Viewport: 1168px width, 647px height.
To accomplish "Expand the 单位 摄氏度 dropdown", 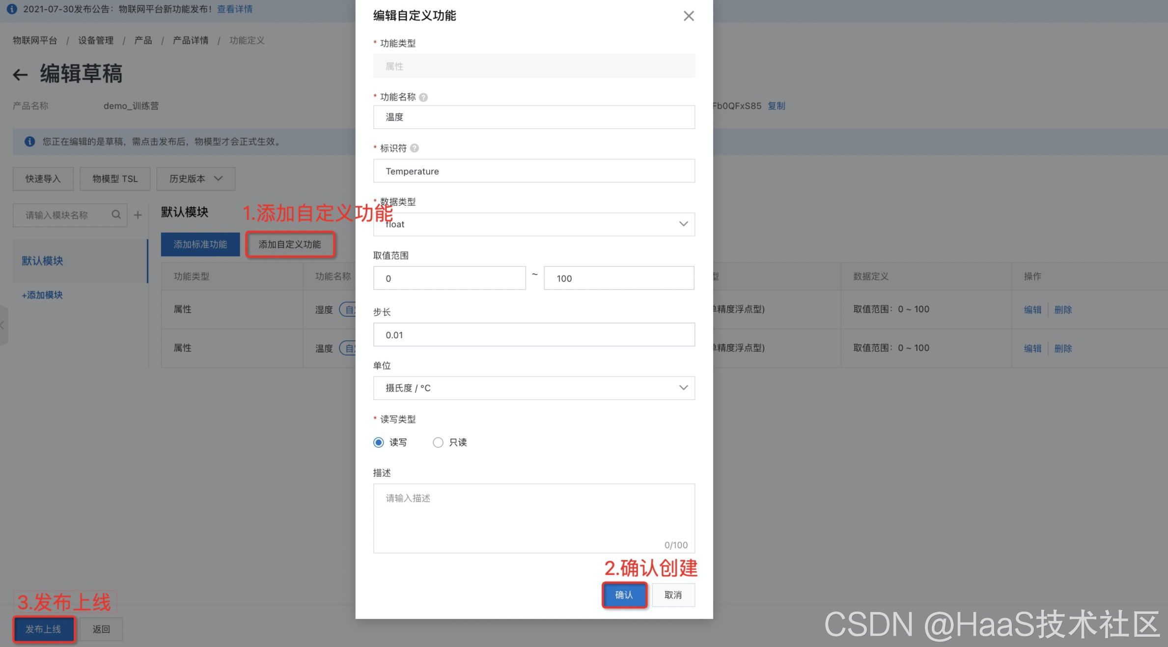I will tap(534, 388).
